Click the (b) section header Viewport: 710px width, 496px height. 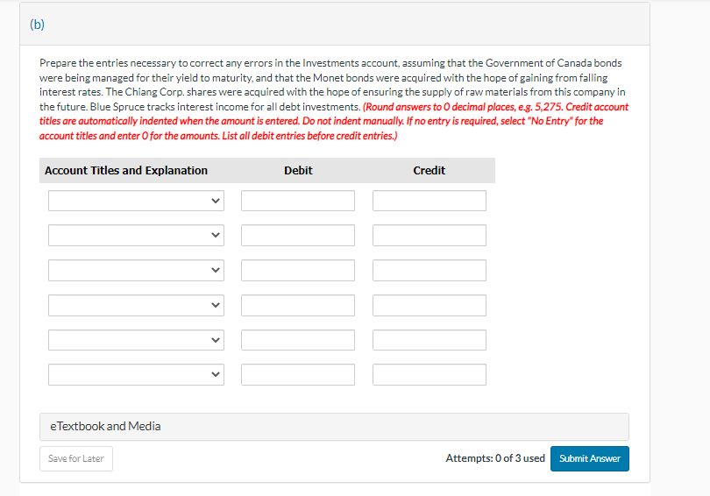click(37, 25)
